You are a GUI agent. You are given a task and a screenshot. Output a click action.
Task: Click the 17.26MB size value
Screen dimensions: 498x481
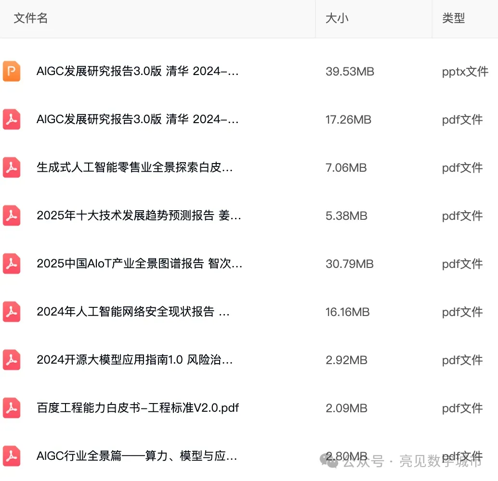pyautogui.click(x=348, y=120)
